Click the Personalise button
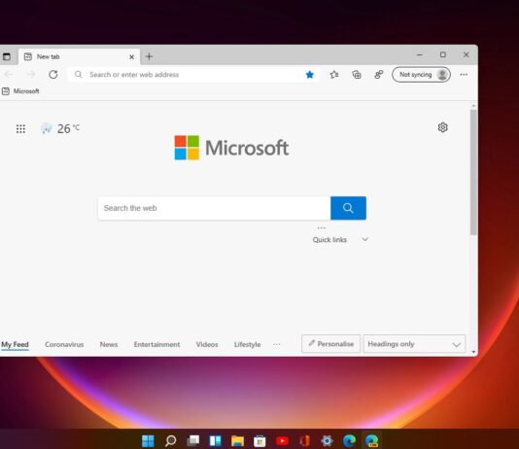This screenshot has width=519, height=449. point(331,344)
